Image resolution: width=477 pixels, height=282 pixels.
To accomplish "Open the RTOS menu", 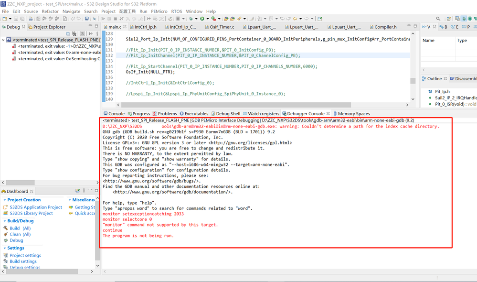I will [177, 11].
